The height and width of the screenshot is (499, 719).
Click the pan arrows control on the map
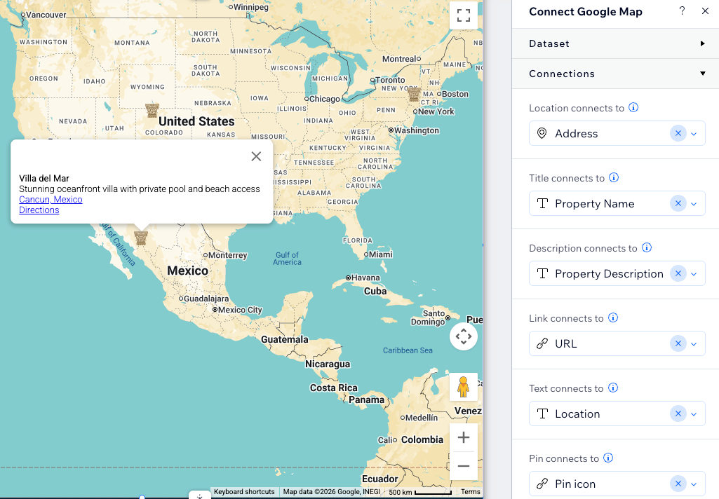(463, 336)
